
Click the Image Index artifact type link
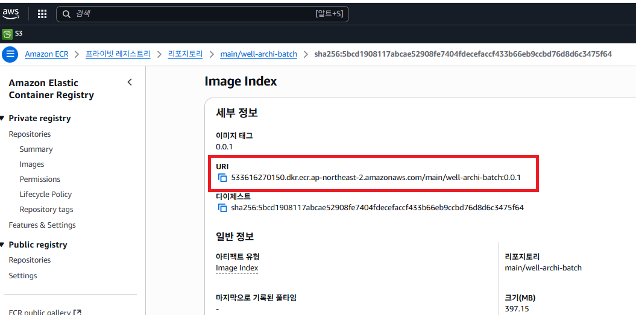237,268
